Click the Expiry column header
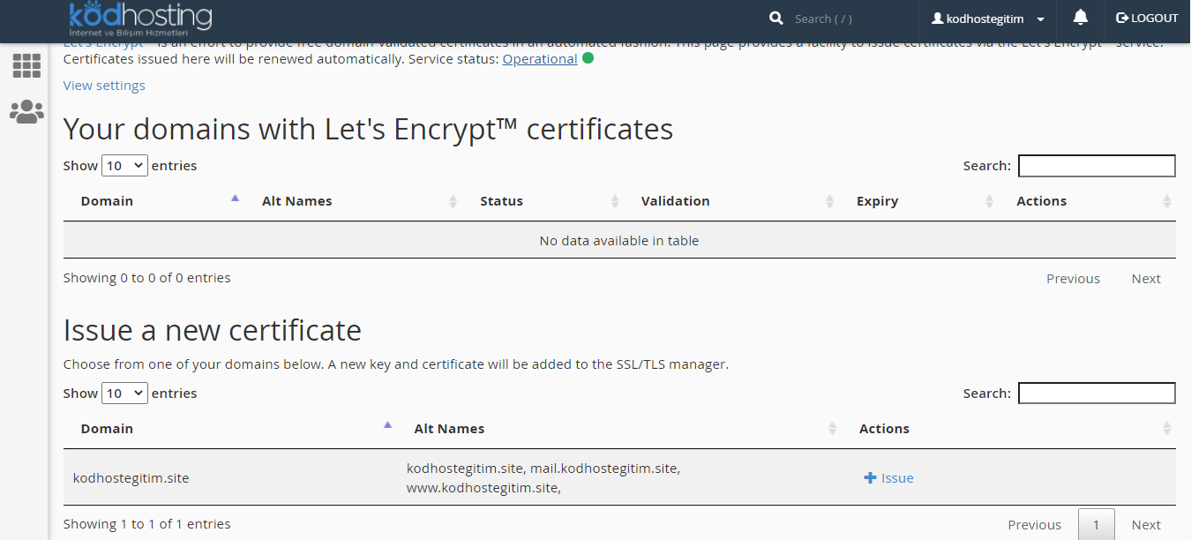Viewport: 1191px width, 540px height. click(877, 201)
